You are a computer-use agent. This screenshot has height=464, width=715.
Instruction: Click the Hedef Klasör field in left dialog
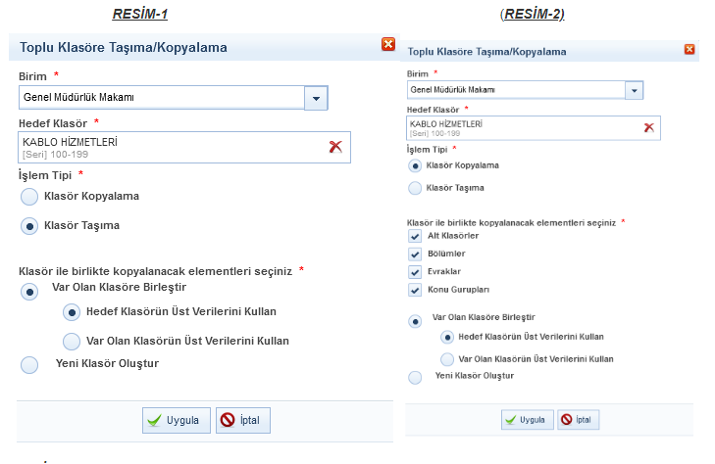[167, 147]
